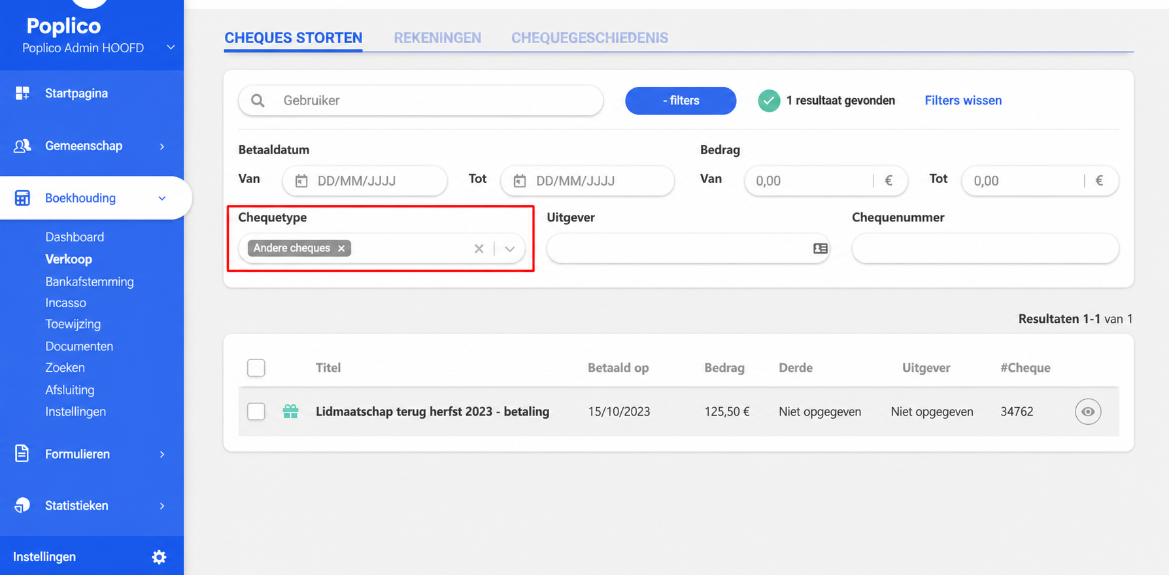
Task: Open Afsluiting submenu item
Action: [70, 390]
